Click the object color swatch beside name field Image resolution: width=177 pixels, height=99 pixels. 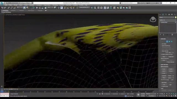click(176, 17)
